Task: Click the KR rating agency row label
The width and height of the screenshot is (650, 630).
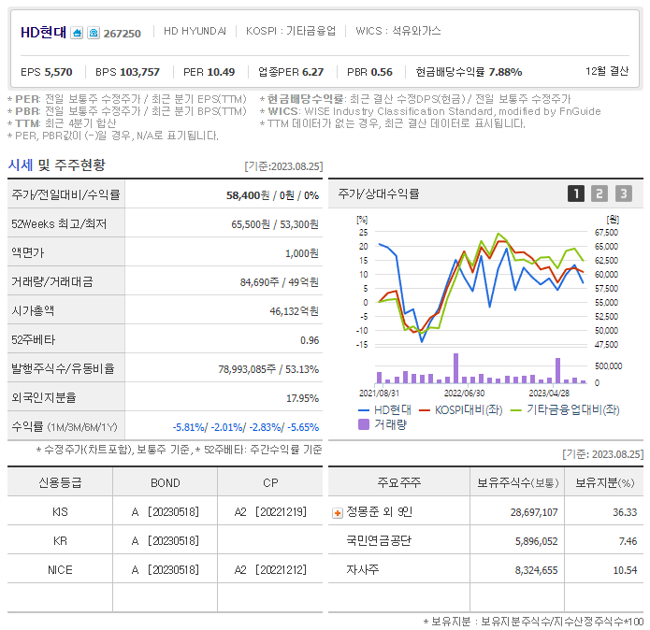Action: [60, 541]
